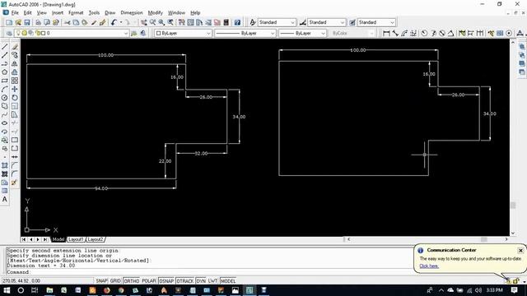Screen dimensions: 527x296
Task: Toggle OSNAP in status bar
Action: tap(166, 281)
